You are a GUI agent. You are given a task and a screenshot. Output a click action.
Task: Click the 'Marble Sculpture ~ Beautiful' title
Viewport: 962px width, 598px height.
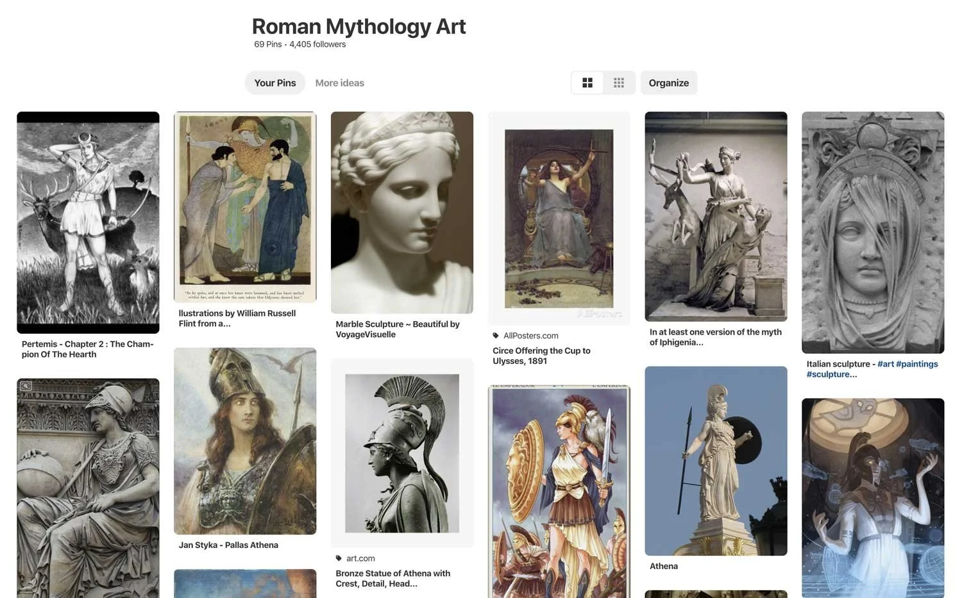click(398, 329)
